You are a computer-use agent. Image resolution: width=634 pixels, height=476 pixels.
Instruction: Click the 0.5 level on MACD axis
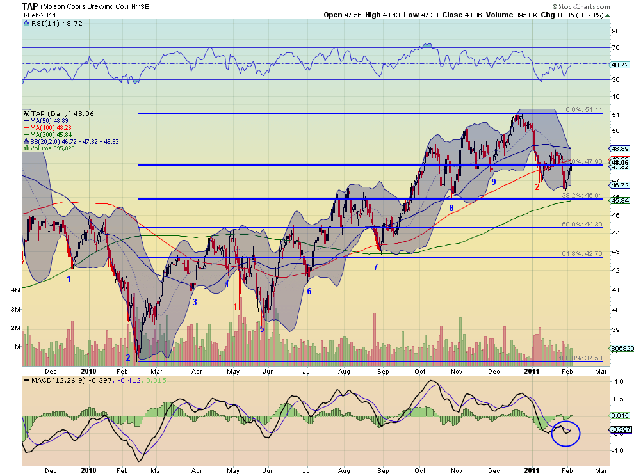click(x=619, y=399)
